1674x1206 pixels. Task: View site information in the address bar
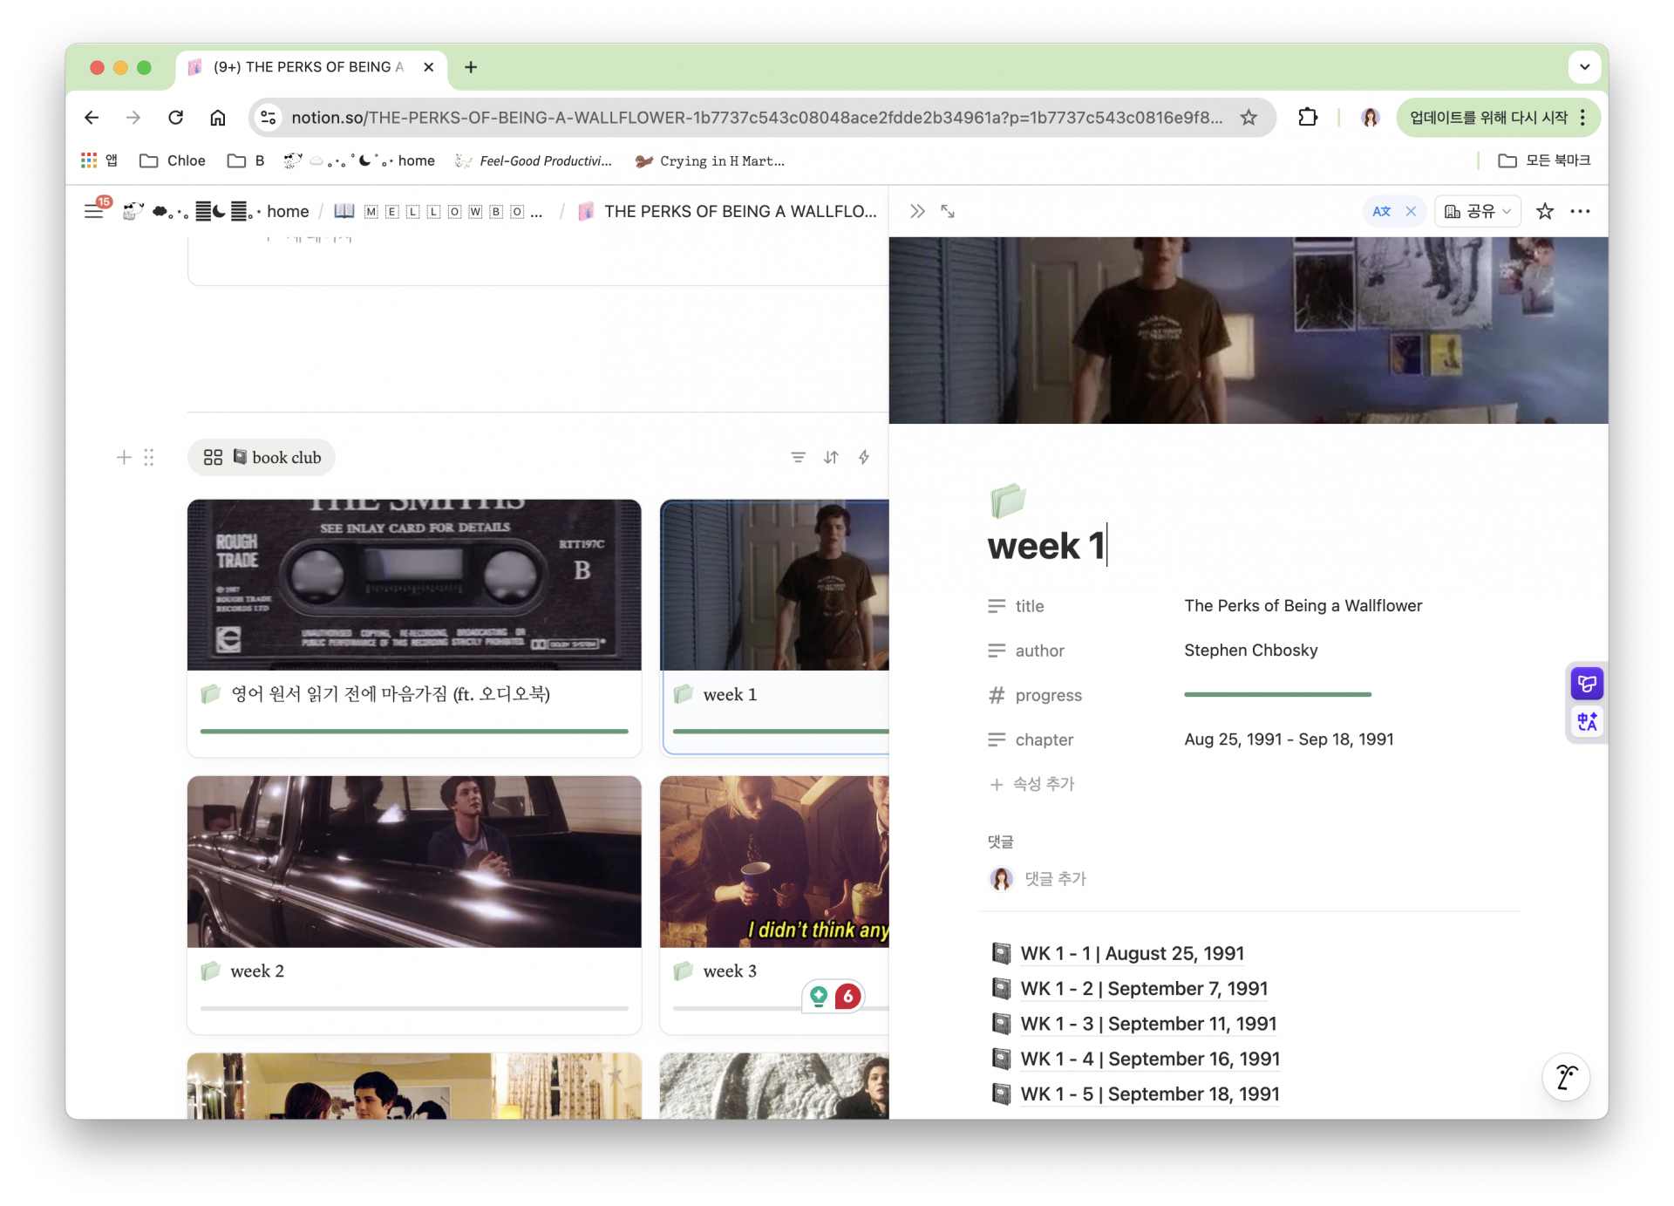click(269, 118)
